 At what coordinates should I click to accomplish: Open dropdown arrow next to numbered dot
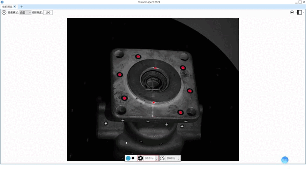[x=136, y=158]
